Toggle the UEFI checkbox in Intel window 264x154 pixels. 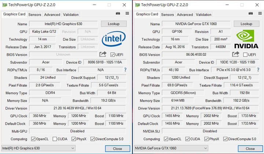pyautogui.click(x=113, y=55)
